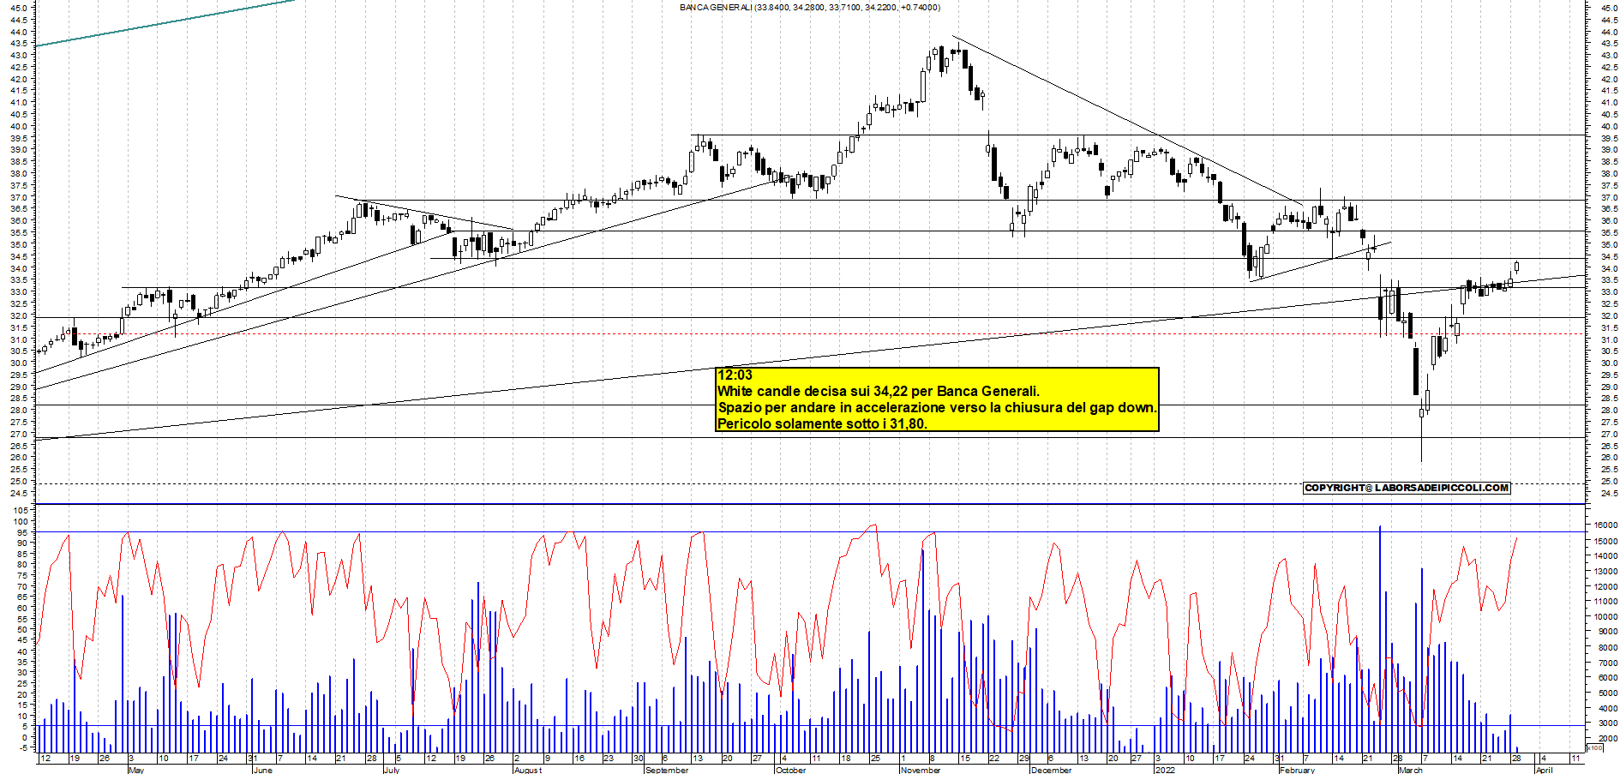Click the '12:03' timestamp in yellow note
Screen dimensions: 1620x774
coord(735,375)
